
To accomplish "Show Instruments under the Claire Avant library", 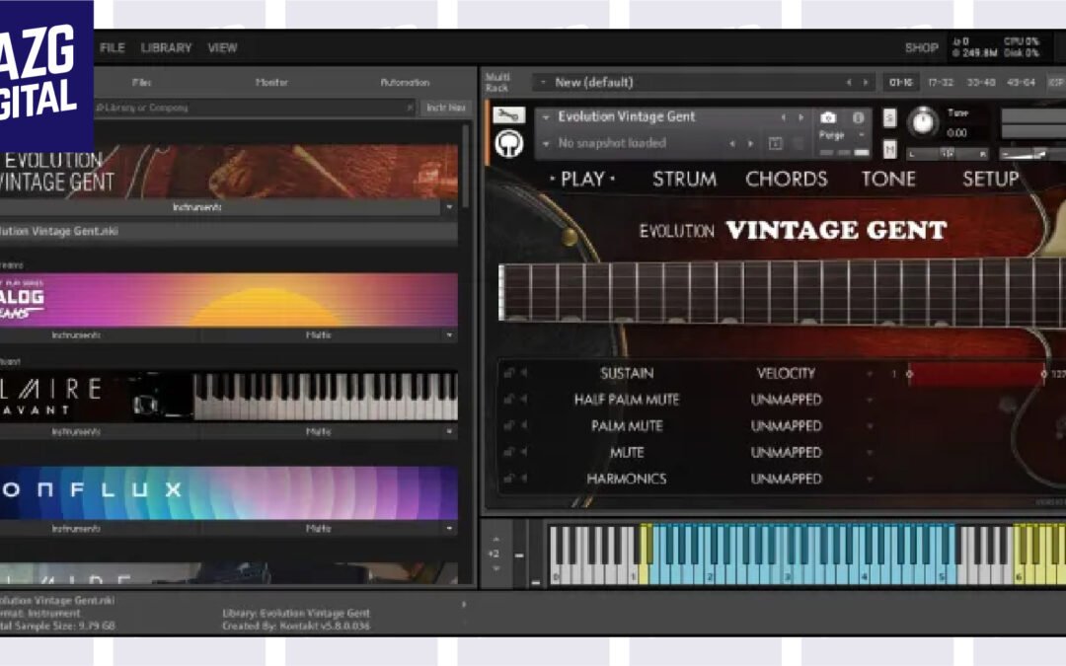I will pos(75,431).
